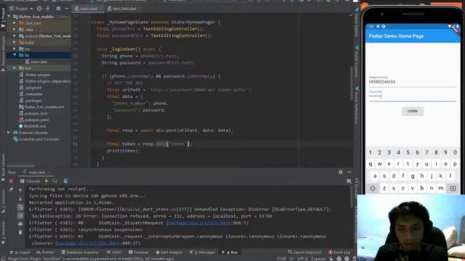Click the LF line separator in status bar
This screenshot has width=465, height=261.
(291, 259)
